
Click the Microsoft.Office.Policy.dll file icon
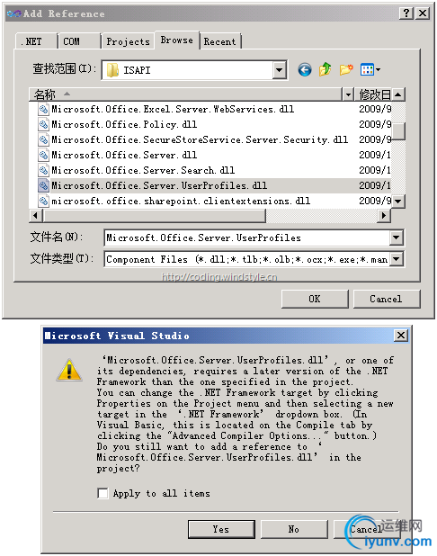click(43, 124)
